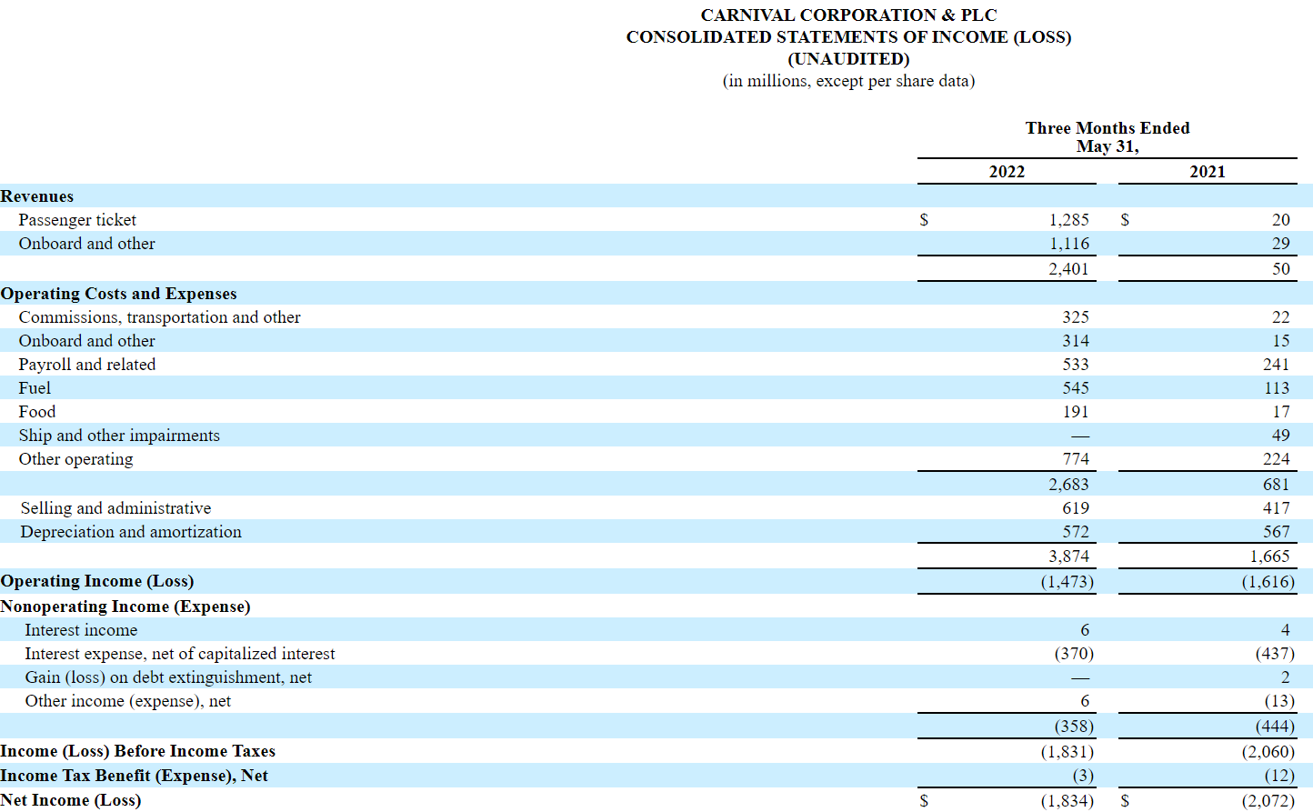Click "Onboard and other" under Revenues
The width and height of the screenshot is (1313, 812).
tap(86, 244)
